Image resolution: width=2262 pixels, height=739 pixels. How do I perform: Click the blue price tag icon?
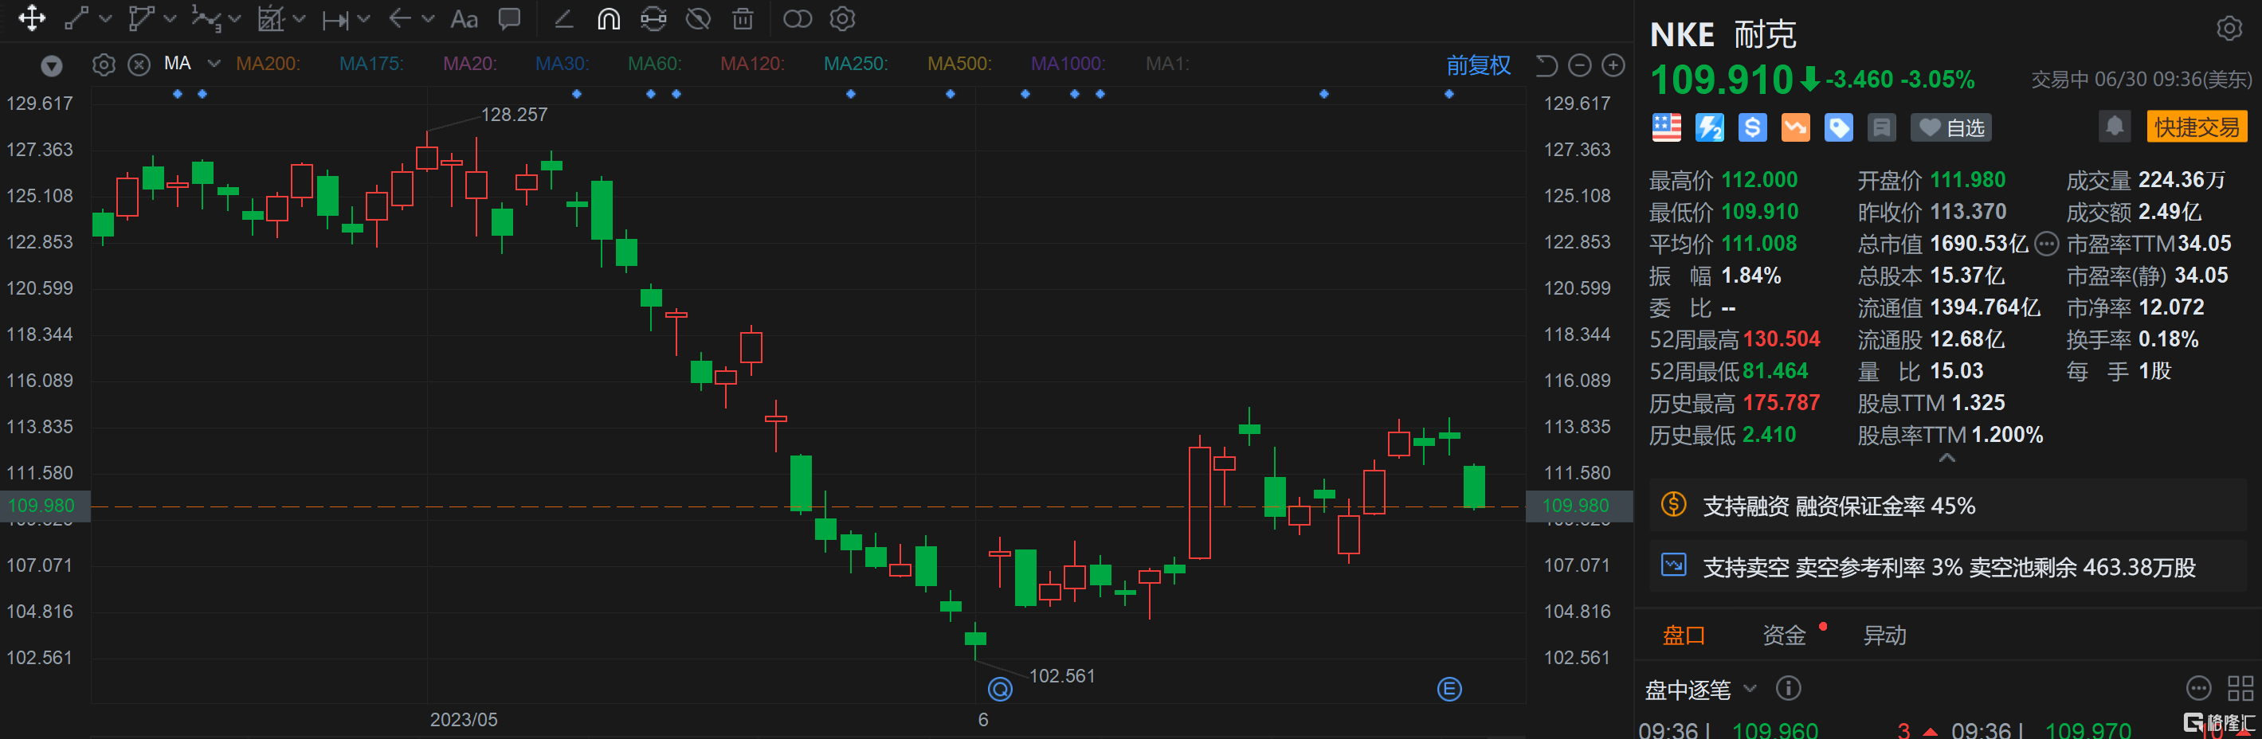(1838, 127)
